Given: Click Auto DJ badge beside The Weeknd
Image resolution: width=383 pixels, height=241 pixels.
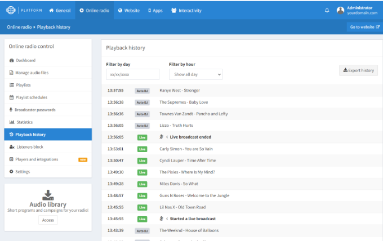Looking at the screenshot, I should (142, 231).
